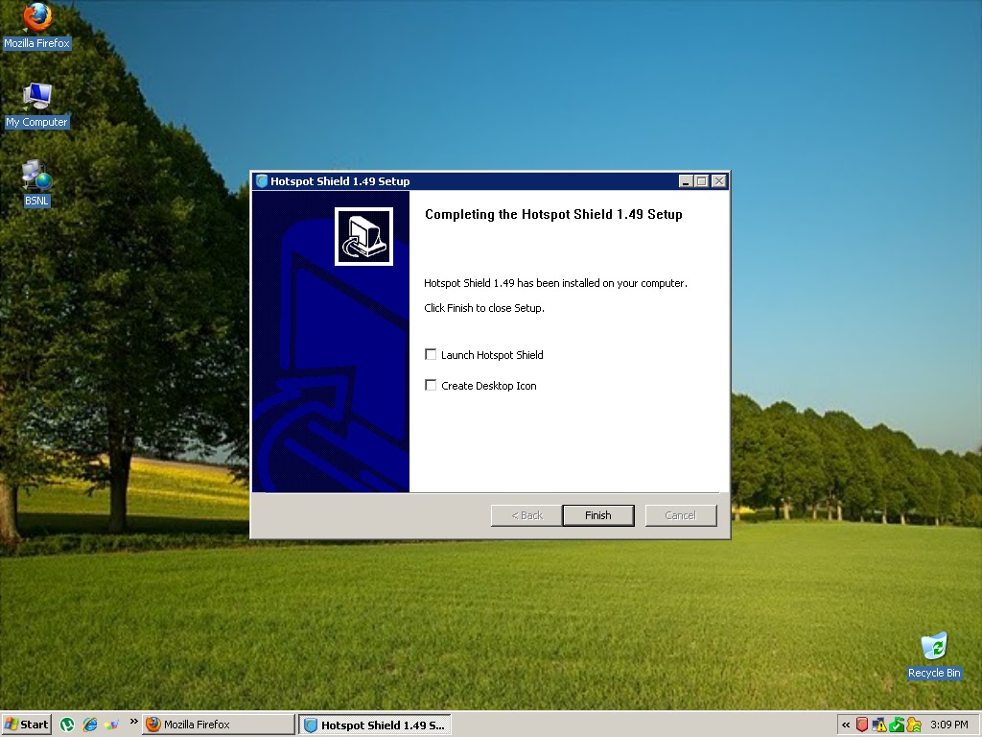The height and width of the screenshot is (737, 982).
Task: Click the yellow users tray icon
Action: pyautogui.click(x=914, y=725)
